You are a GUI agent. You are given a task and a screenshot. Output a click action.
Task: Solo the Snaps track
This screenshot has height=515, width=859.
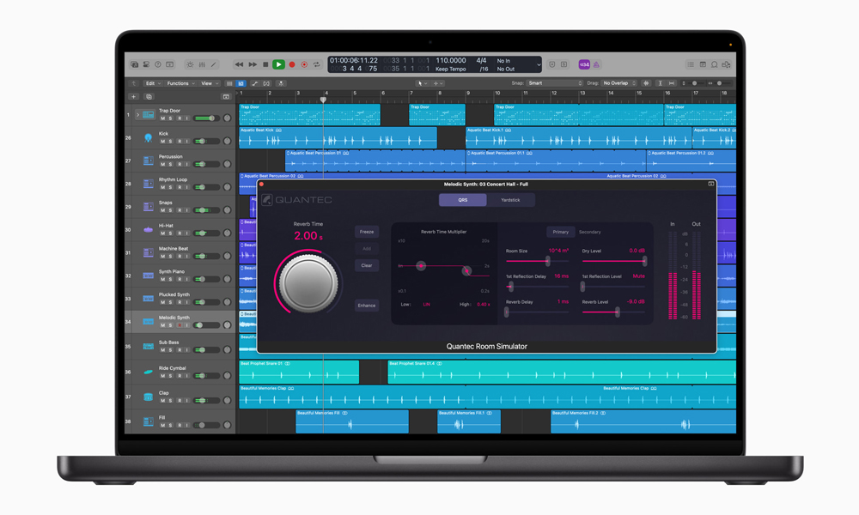[170, 210]
